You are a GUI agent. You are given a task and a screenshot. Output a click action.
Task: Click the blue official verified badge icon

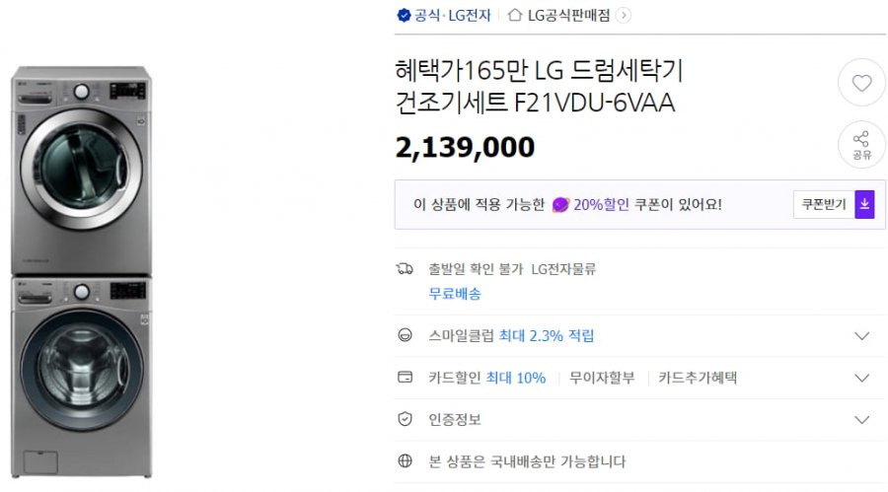pyautogui.click(x=404, y=16)
